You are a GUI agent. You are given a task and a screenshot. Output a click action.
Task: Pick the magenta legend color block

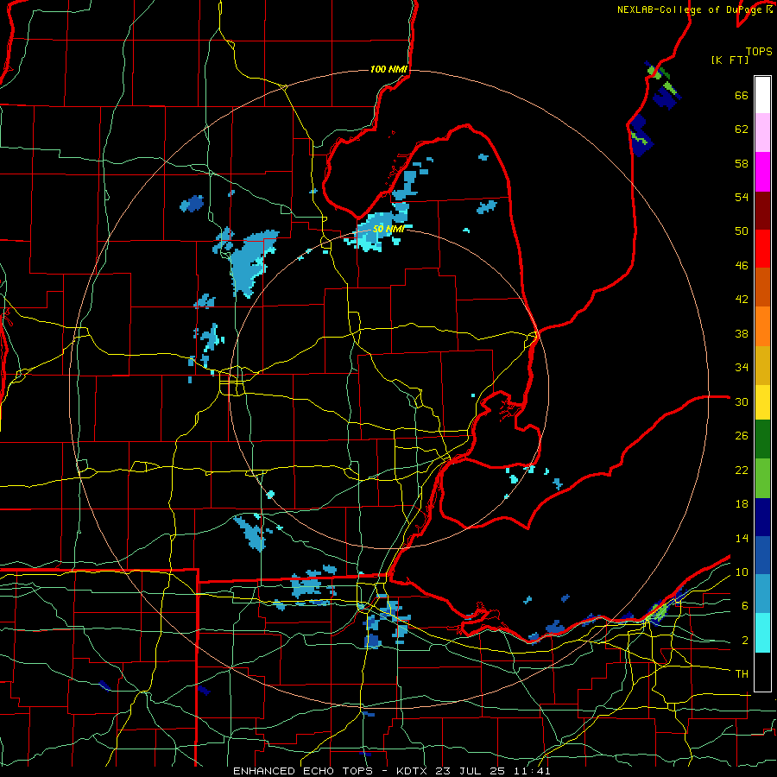click(762, 172)
